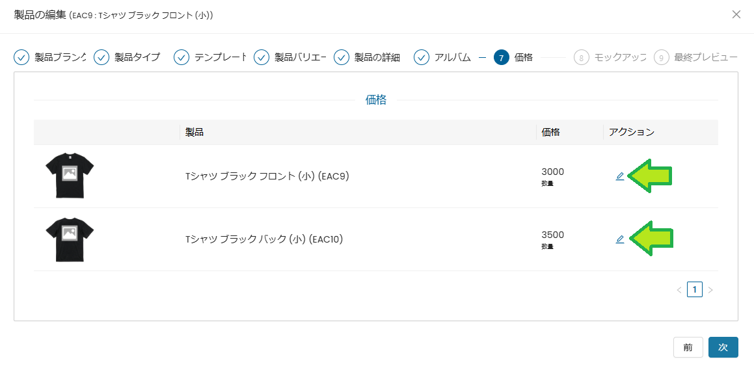
Task: Jump to the 製品バリエーション step checkmark
Action: click(262, 57)
